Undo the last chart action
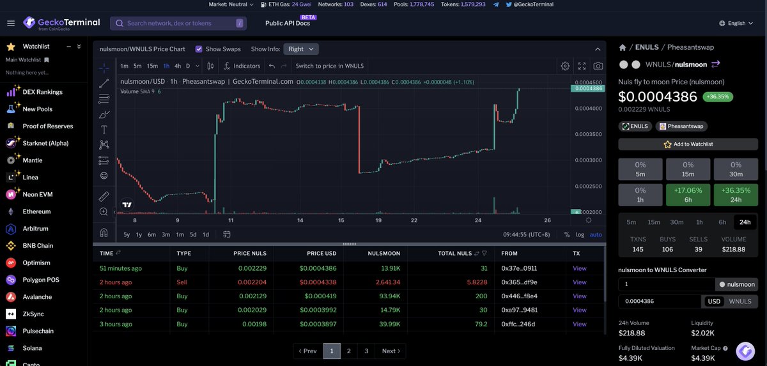Viewport: 767px width, 366px height. [272, 66]
